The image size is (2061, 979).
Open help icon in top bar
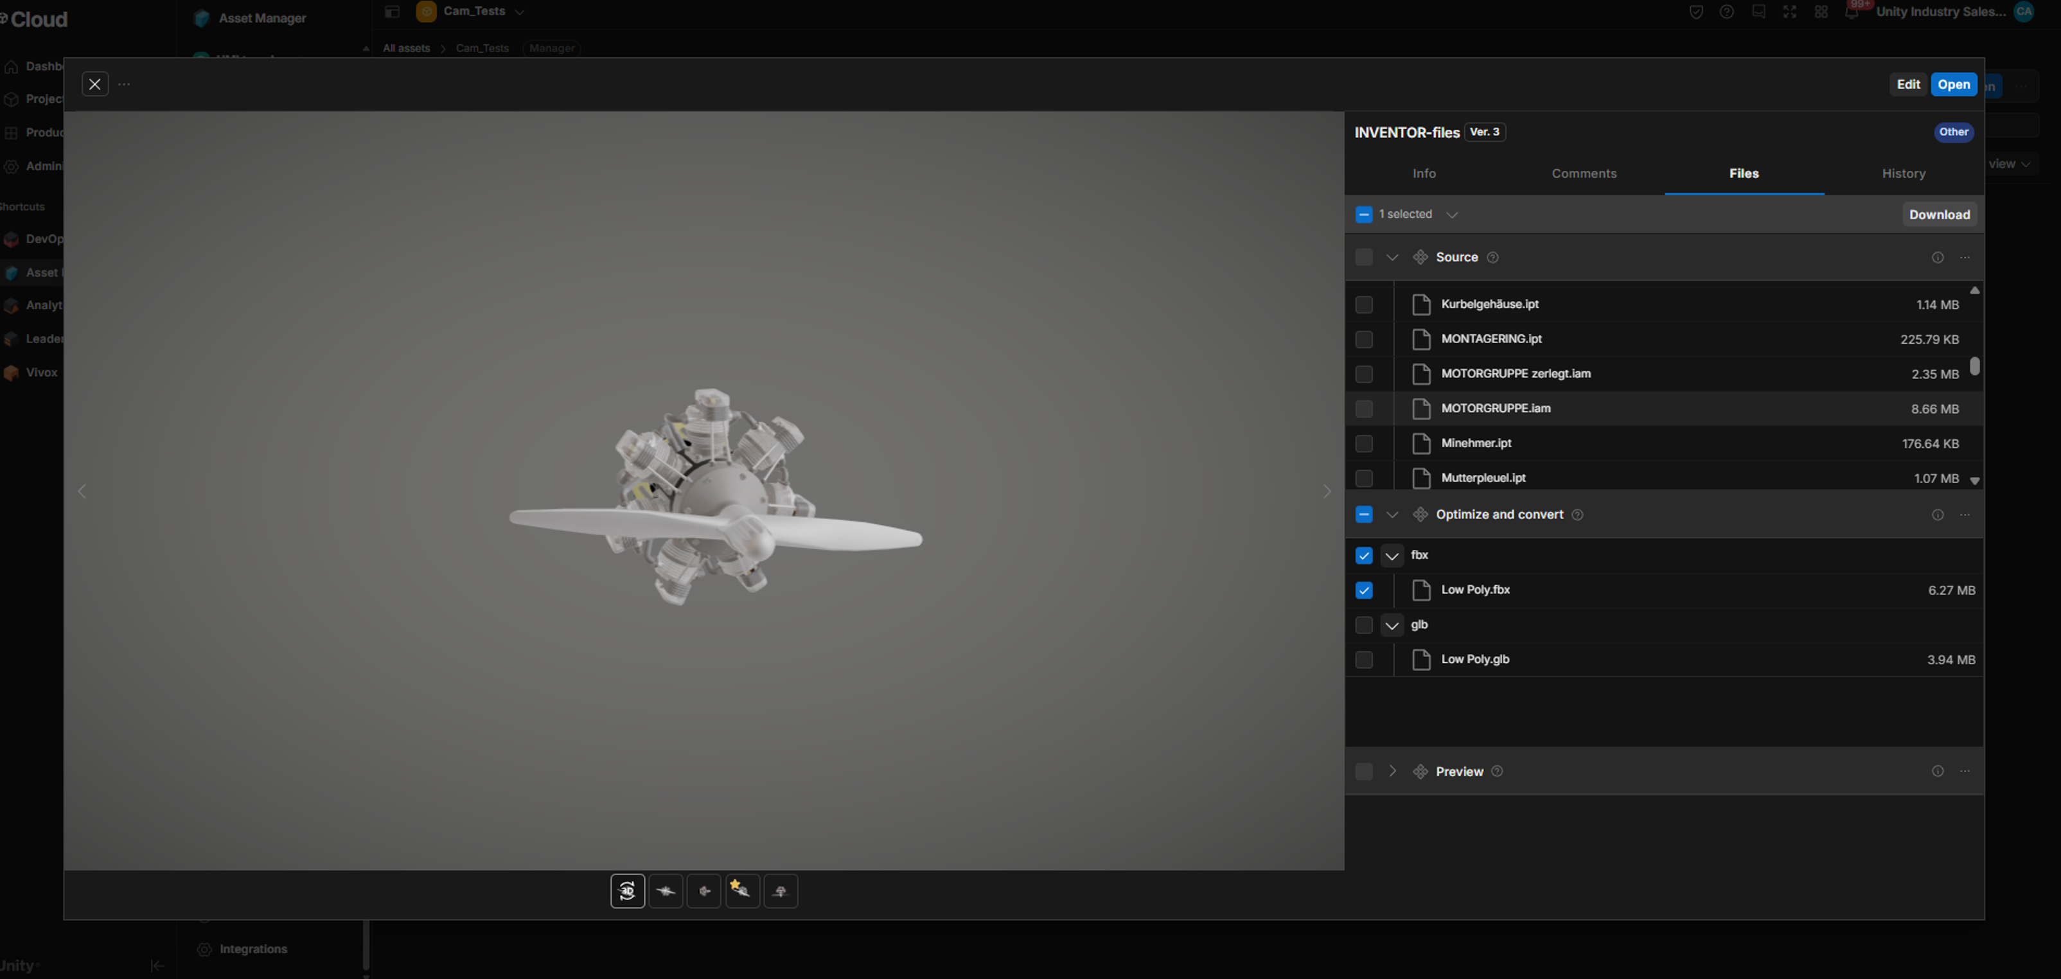click(1726, 12)
